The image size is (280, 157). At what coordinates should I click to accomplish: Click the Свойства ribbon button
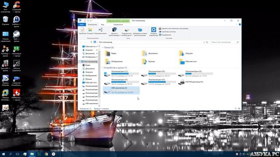point(82,31)
